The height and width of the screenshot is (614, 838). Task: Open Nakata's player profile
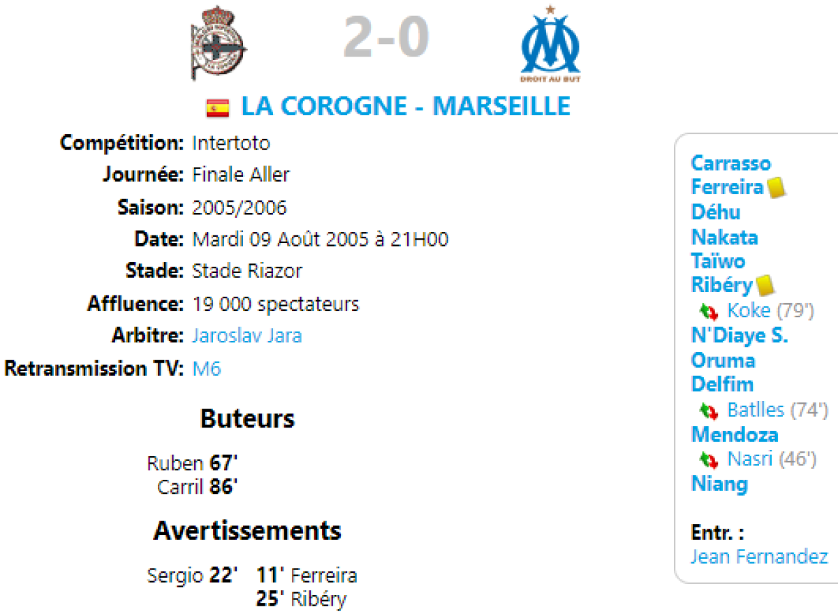724,237
